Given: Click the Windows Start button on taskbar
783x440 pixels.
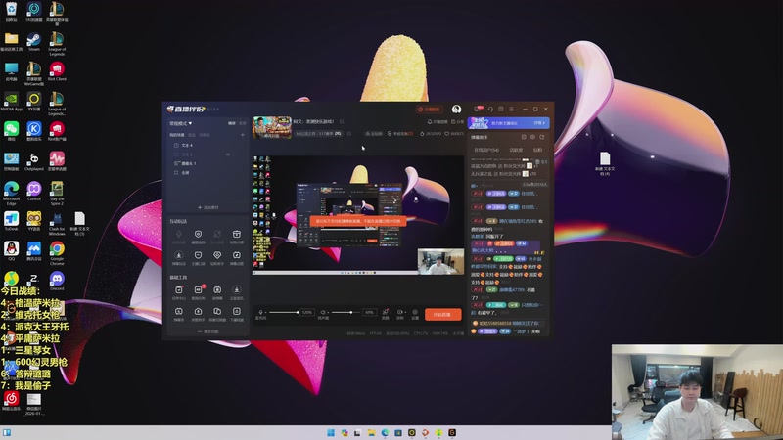Looking at the screenshot, I should [x=331, y=432].
